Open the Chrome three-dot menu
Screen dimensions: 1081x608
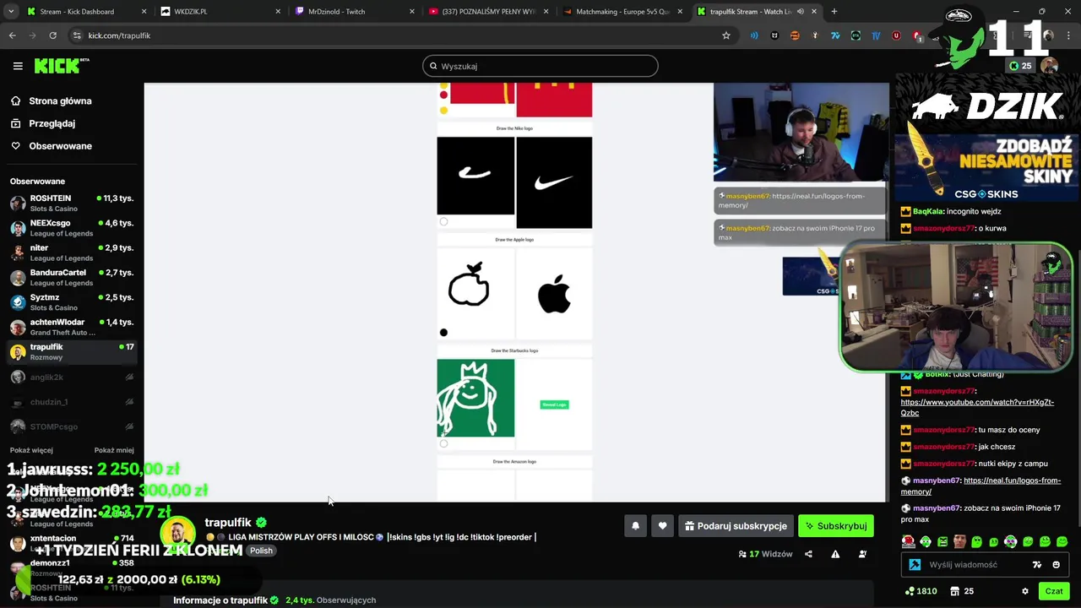point(1069,35)
